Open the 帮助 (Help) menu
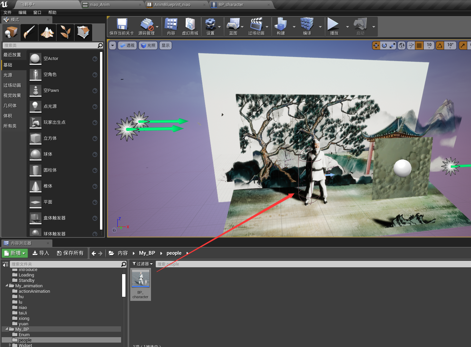Viewport: 471px width, 347px height. (52, 13)
